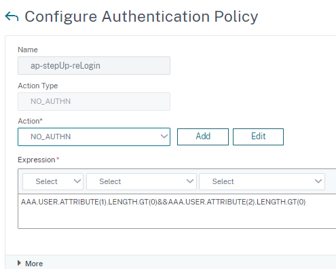Click the Configure Authentication Policy heading
Image resolution: width=336 pixels, height=269 pixels.
coord(141,17)
